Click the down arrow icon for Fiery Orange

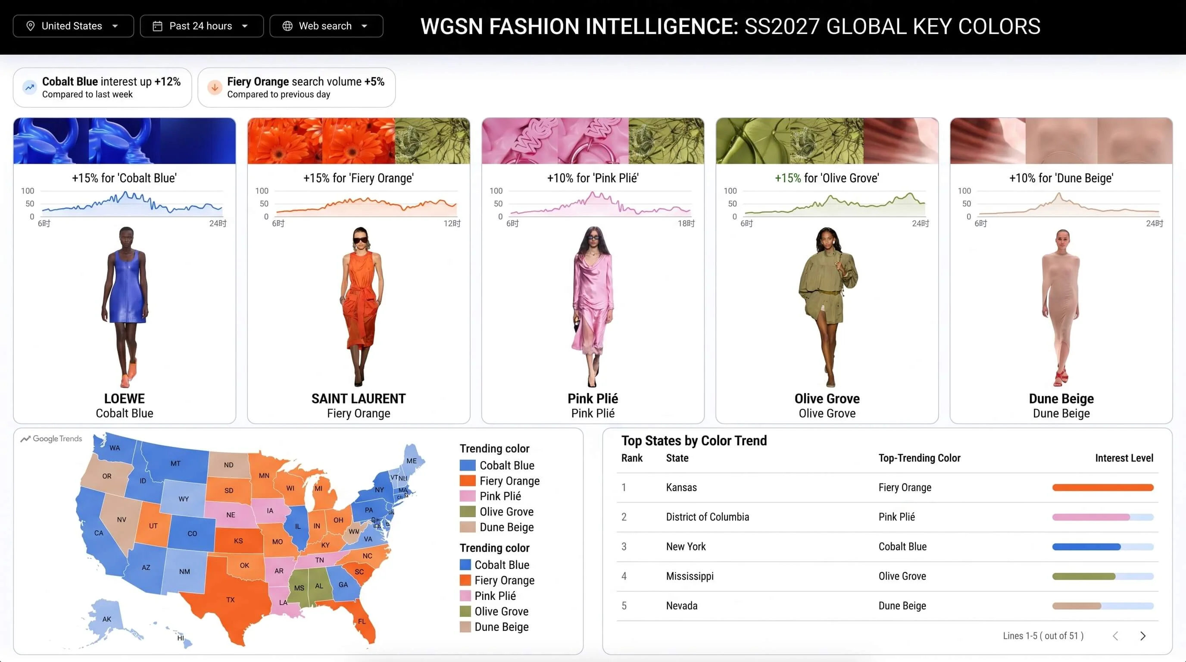click(x=215, y=87)
